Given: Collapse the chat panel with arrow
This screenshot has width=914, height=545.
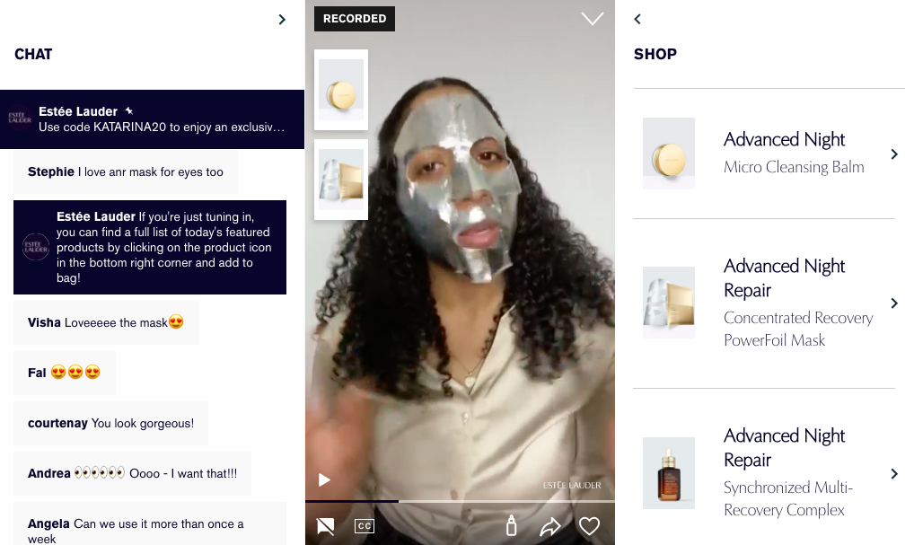Looking at the screenshot, I should (x=282, y=19).
